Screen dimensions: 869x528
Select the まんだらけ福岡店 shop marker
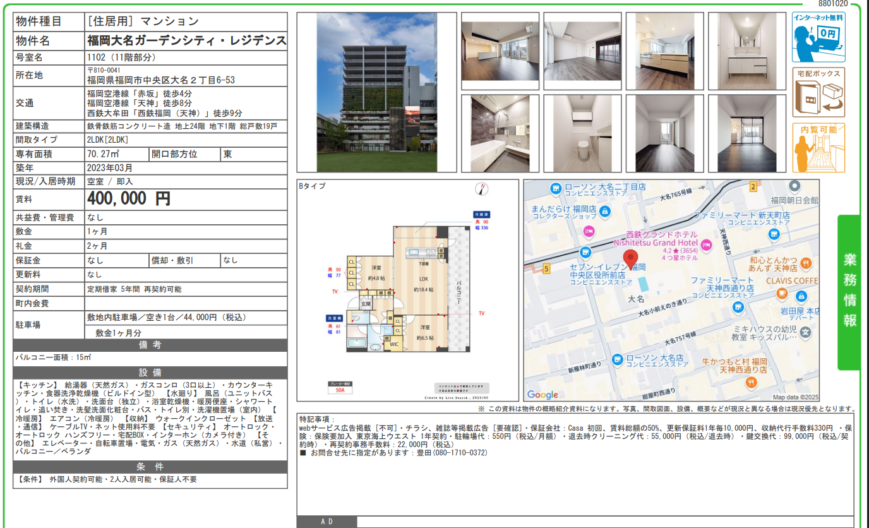589,231
